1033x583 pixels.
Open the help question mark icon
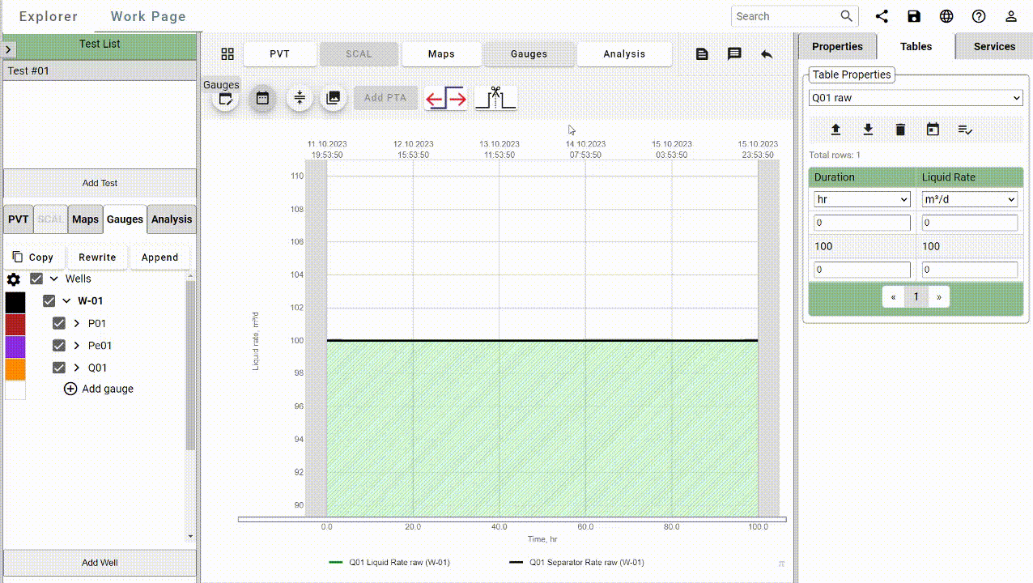tap(979, 16)
